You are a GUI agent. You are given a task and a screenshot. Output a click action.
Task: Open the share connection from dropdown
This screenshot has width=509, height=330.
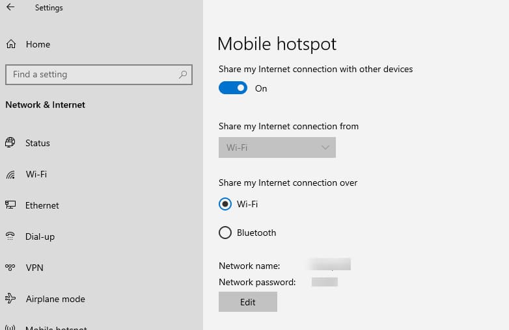point(277,147)
